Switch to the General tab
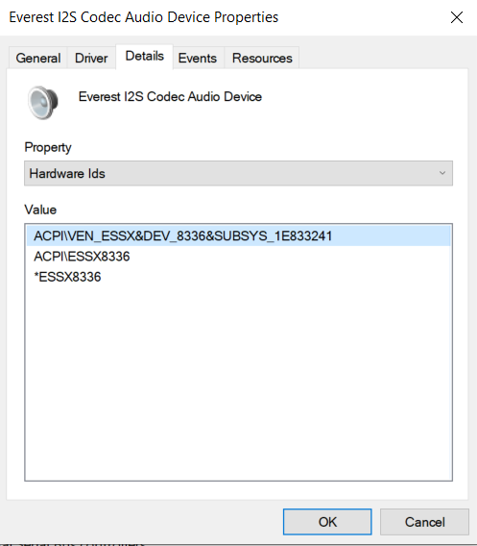Screen dimensions: 477x546 38,58
